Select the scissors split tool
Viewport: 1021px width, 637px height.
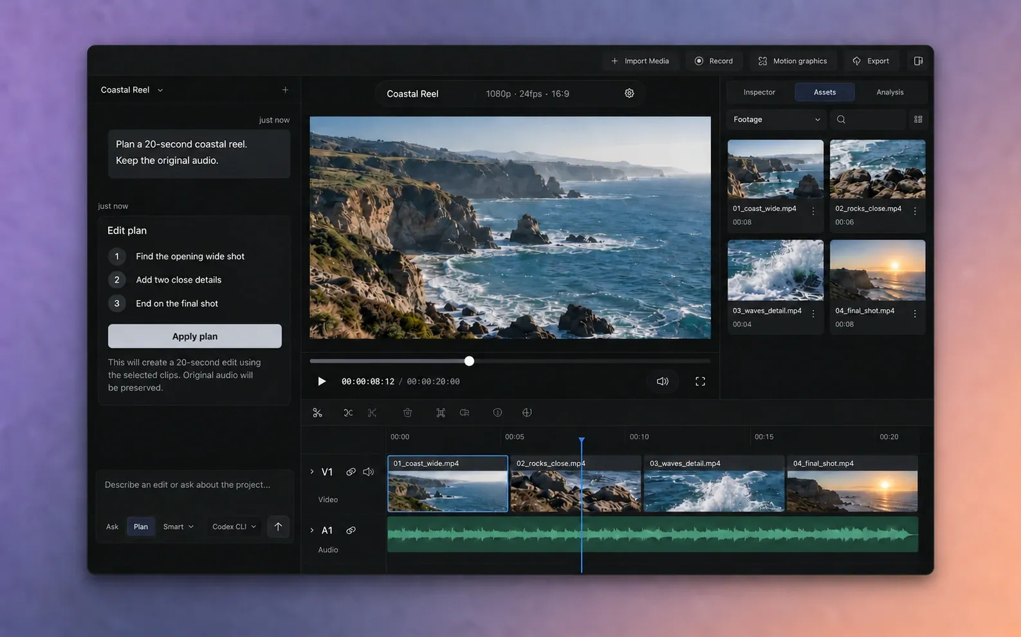tap(317, 413)
